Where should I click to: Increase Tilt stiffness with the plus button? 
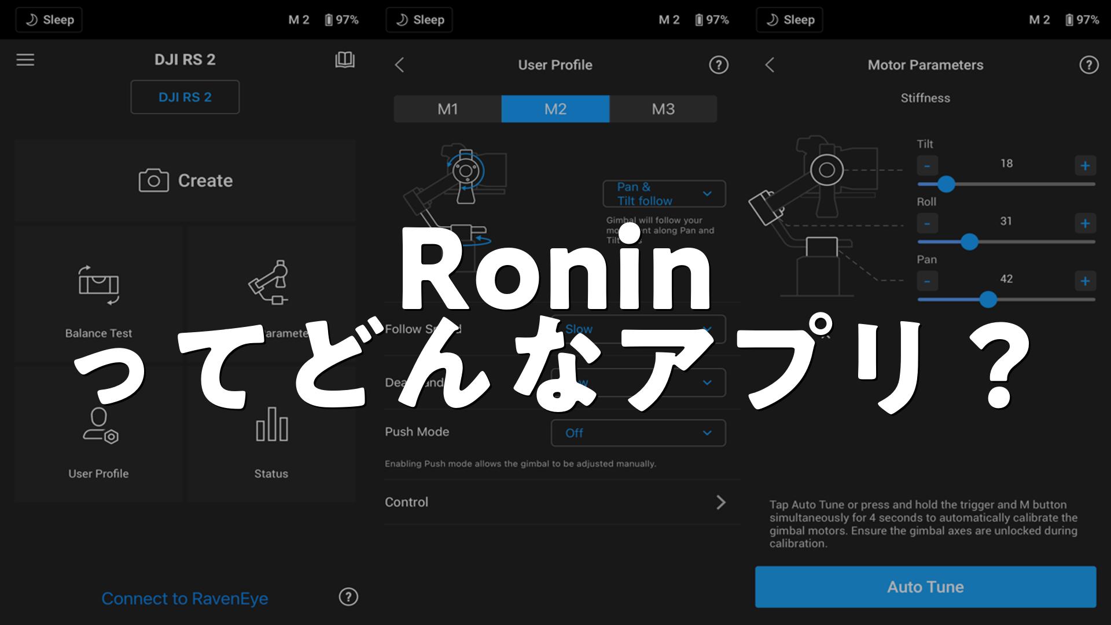tap(1085, 166)
